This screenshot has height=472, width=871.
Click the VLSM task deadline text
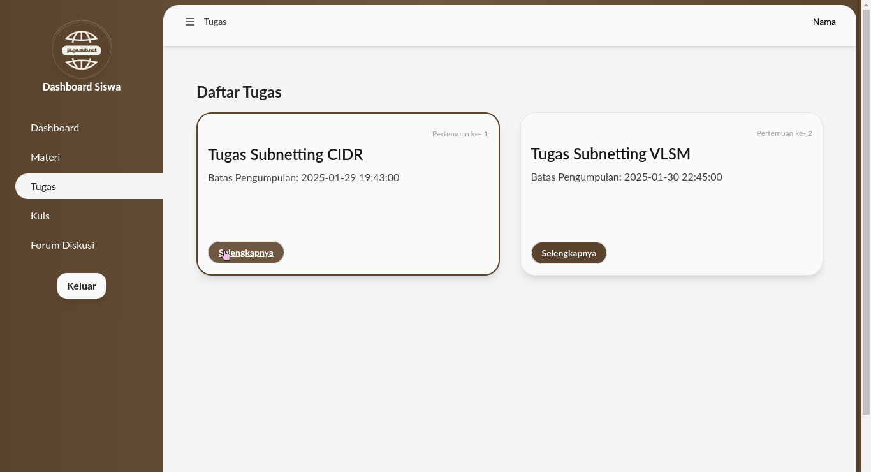click(626, 177)
